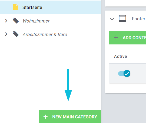Image resolution: width=146 pixels, height=123 pixels.
Task: Select the Startseite page entry
Action: [x=32, y=7]
